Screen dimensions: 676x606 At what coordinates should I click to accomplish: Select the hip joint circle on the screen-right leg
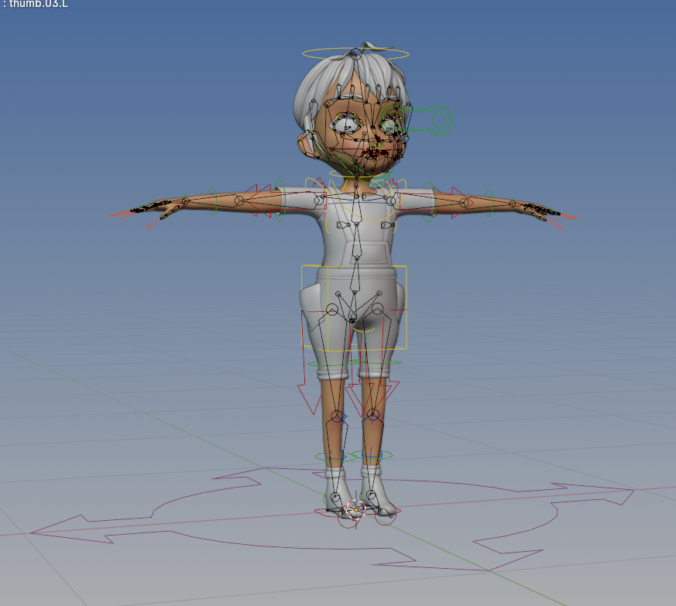[x=377, y=309]
